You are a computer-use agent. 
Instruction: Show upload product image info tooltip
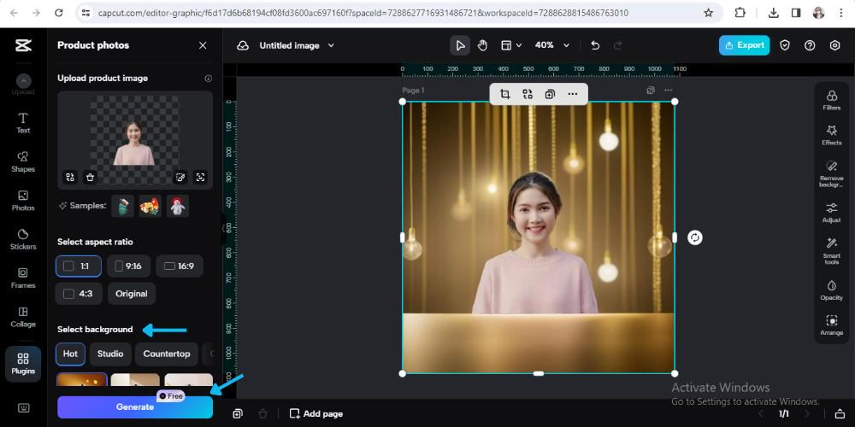[x=208, y=79]
